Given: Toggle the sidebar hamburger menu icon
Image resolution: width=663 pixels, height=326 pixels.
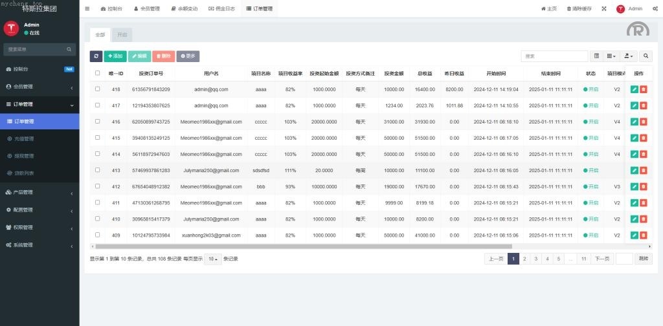Looking at the screenshot, I should pos(87,8).
